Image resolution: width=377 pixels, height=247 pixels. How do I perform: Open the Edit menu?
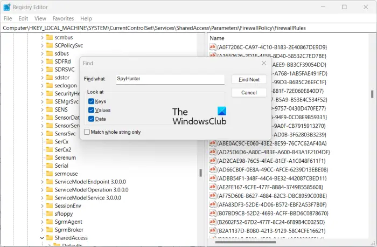[23, 18]
